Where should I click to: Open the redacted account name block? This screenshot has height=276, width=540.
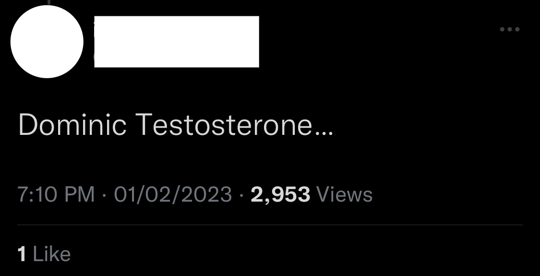tap(177, 42)
